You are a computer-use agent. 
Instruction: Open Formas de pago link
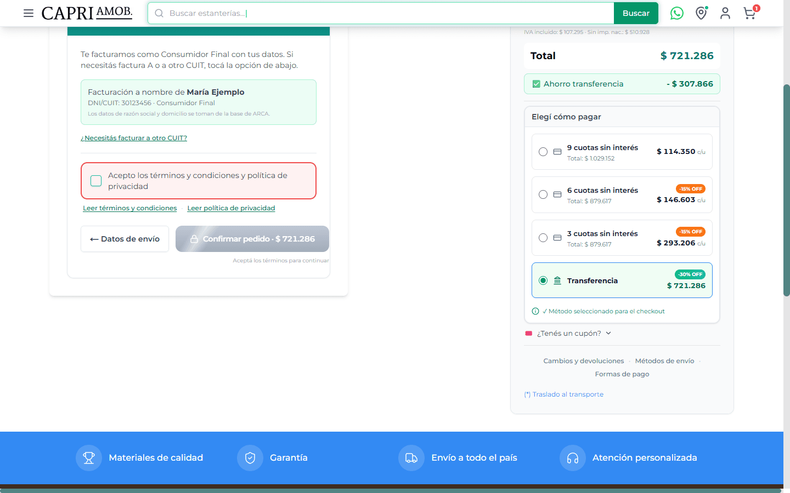[x=622, y=374]
